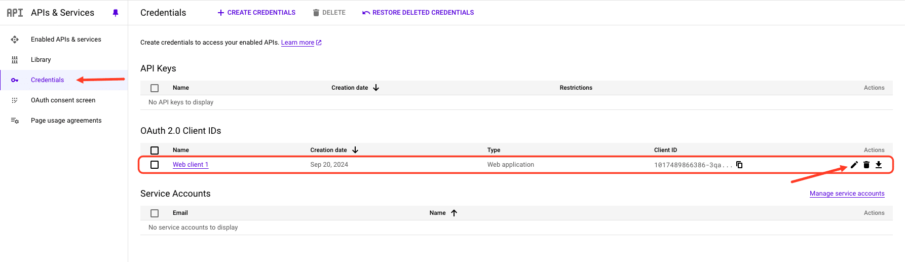Screen dimensions: 905x262
Task: Check the select-all box for Service Accounts
Action: 155,213
